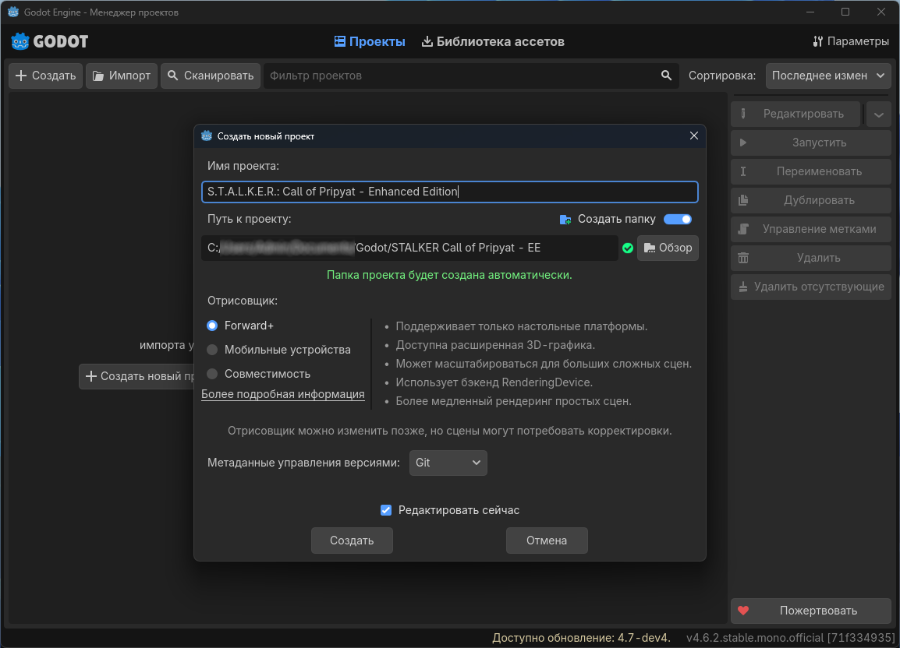Click the Импорт button
The width and height of the screenshot is (900, 648).
pyautogui.click(x=122, y=76)
